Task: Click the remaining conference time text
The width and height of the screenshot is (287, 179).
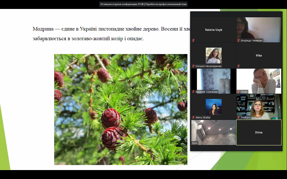Action: [x=122, y=4]
